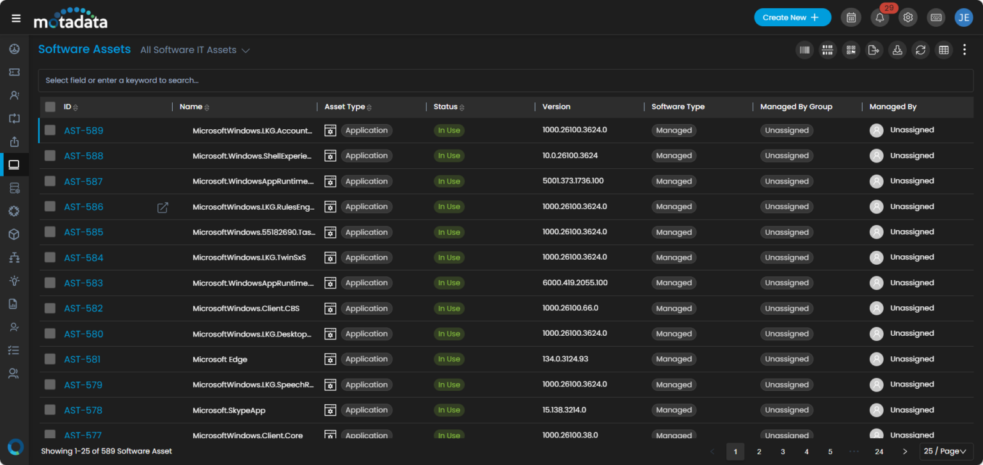The width and height of the screenshot is (983, 465).
Task: Open asset AST-579 link
Action: 83,385
